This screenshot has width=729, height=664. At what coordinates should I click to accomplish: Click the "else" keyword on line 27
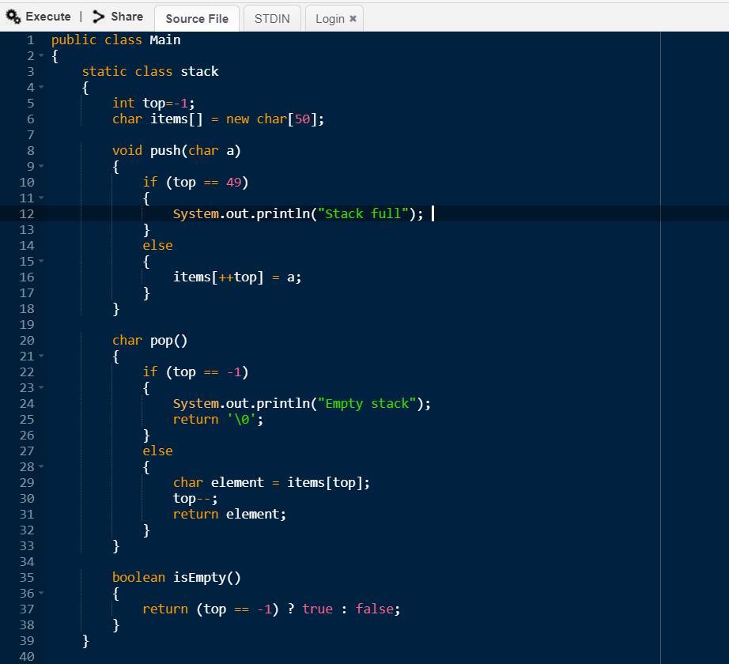pos(157,451)
